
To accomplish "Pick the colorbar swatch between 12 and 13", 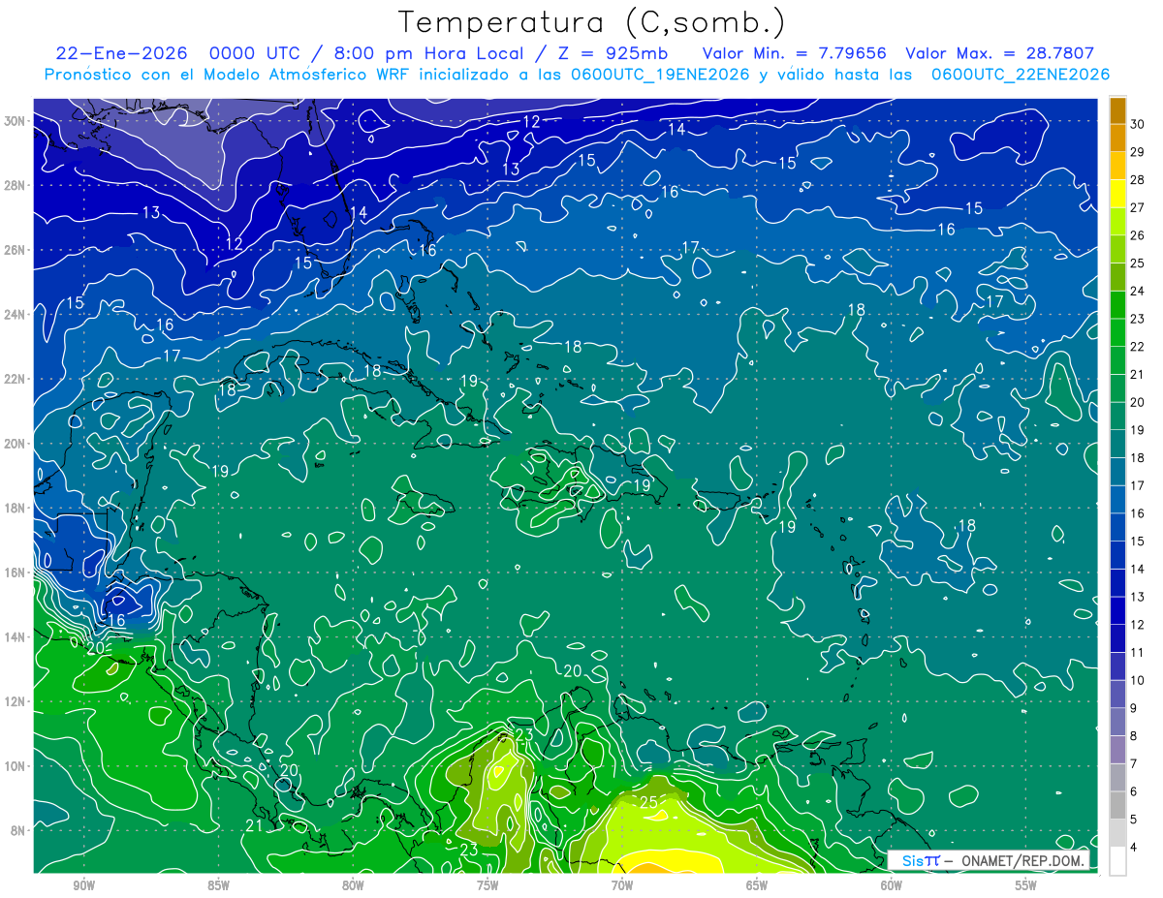I will click(x=1117, y=611).
